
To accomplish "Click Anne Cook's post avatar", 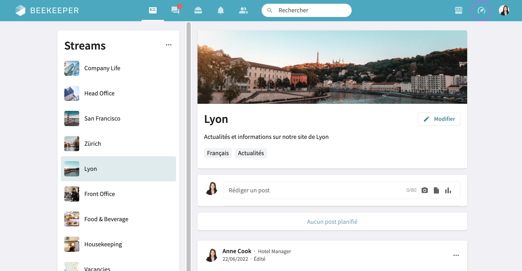I will click(212, 255).
